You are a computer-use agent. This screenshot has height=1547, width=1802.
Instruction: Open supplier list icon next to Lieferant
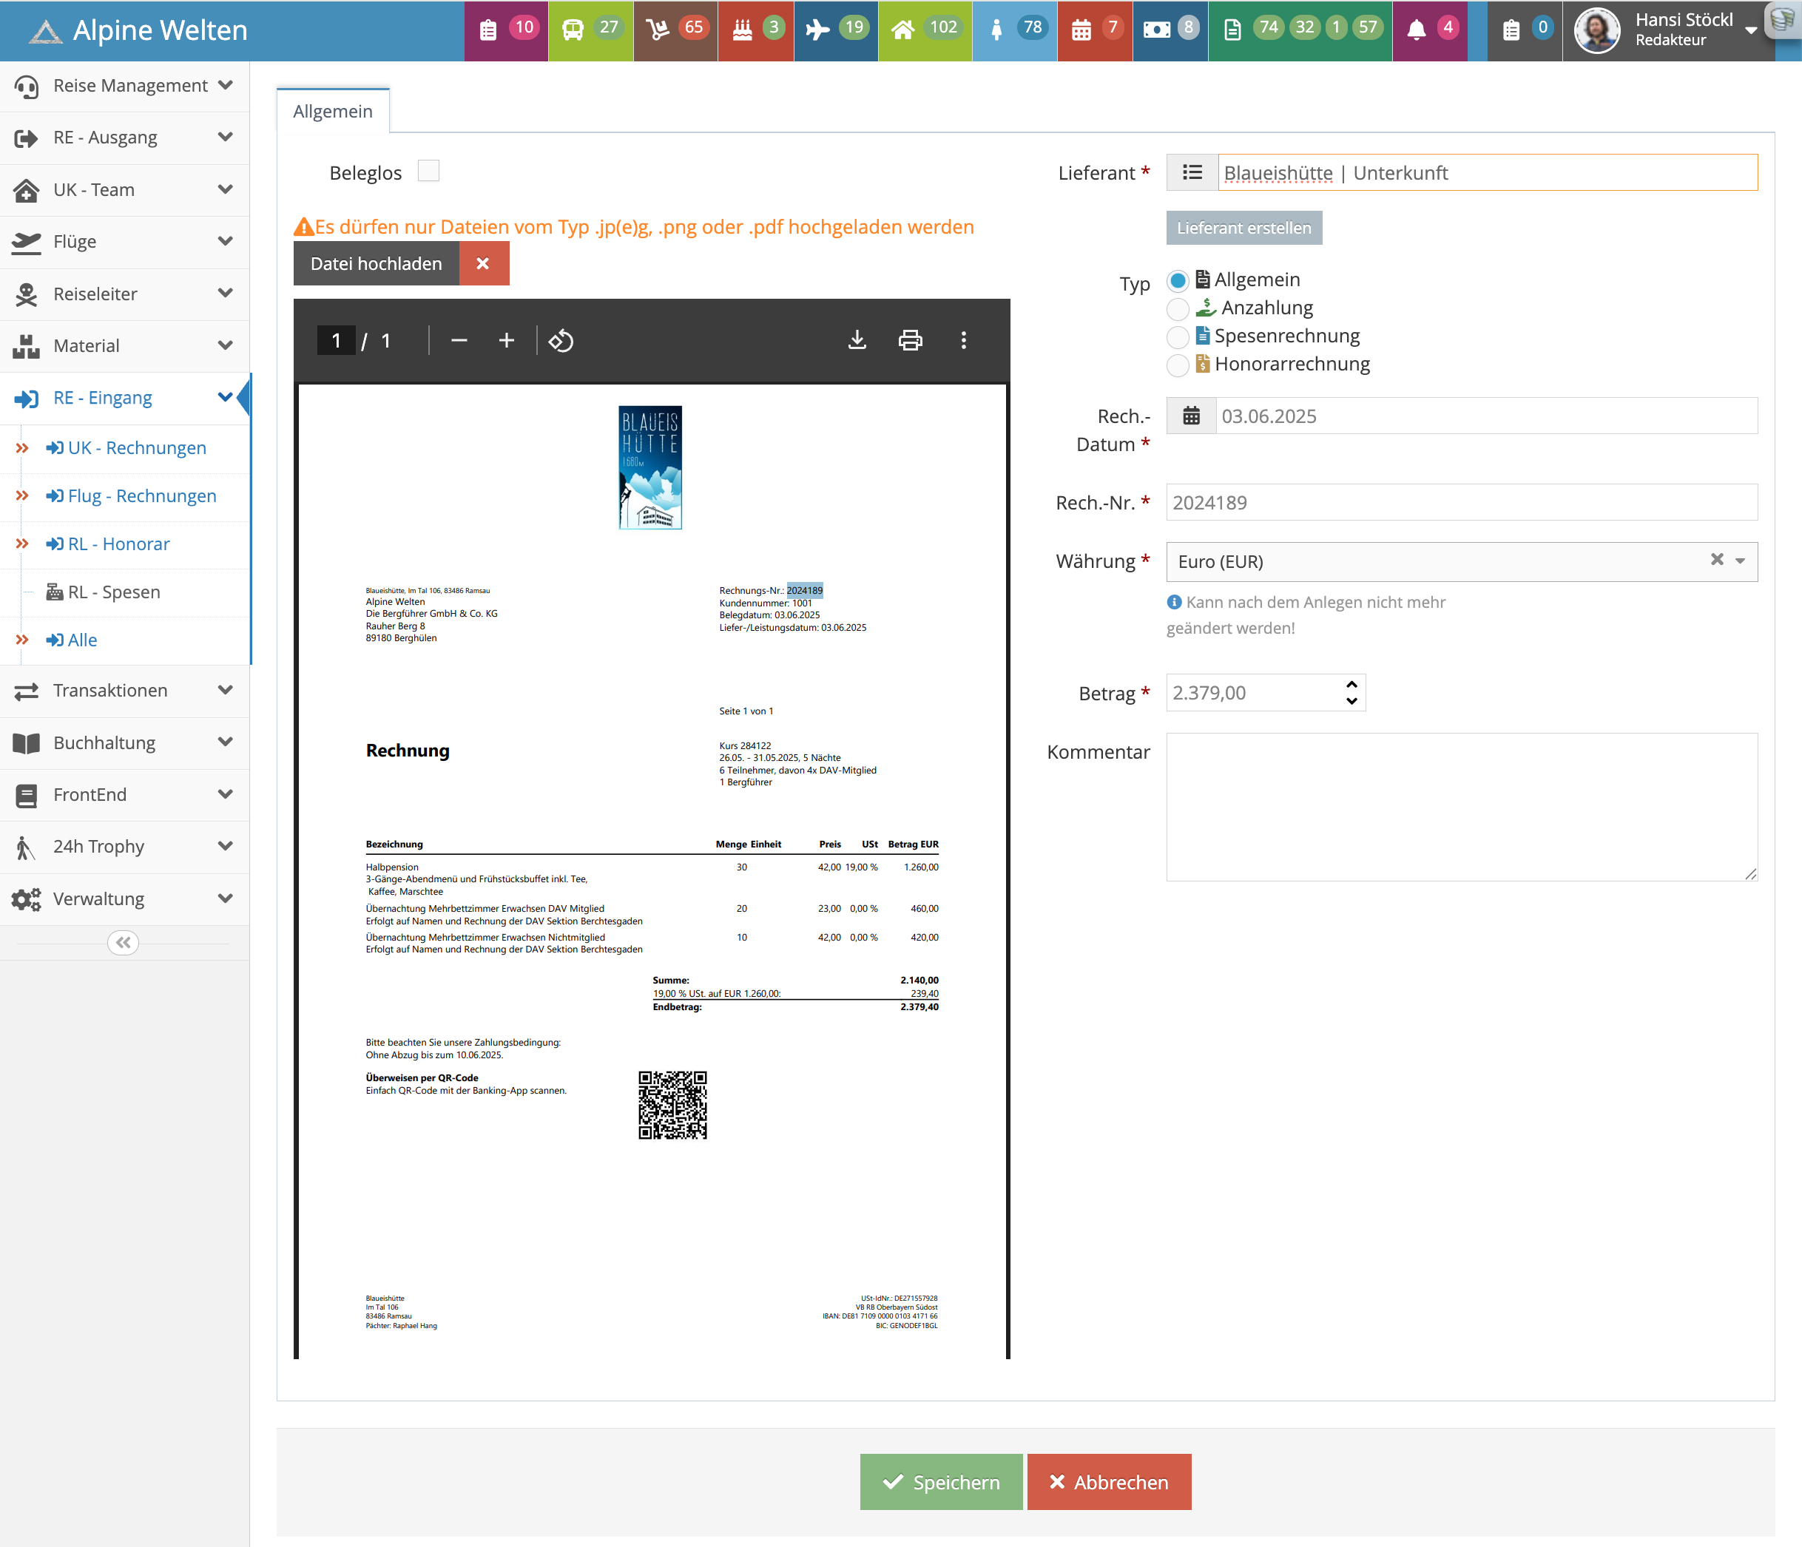1192,172
